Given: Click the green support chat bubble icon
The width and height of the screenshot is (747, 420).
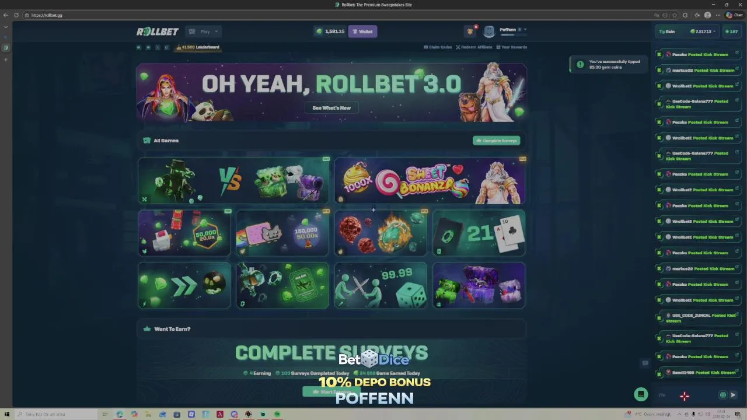Looking at the screenshot, I should [x=641, y=394].
